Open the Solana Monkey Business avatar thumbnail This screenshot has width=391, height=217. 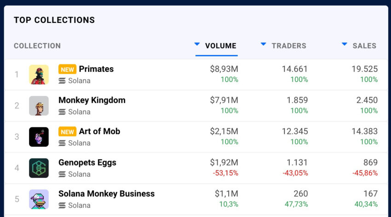coord(39,199)
